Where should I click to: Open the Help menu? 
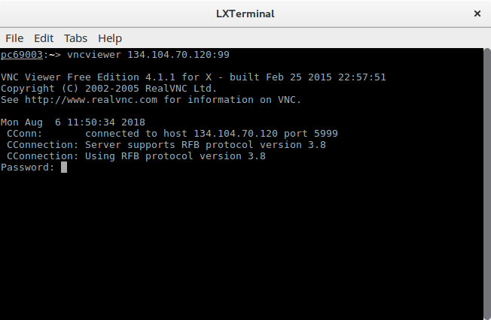[110, 38]
